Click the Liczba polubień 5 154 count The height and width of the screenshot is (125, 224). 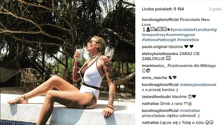pos(163,9)
